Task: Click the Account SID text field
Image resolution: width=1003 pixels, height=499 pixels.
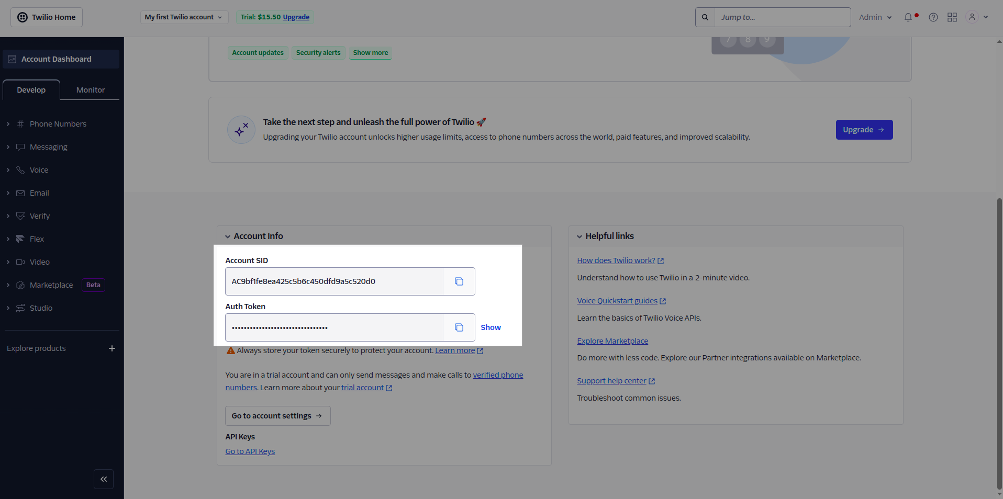Action: [x=334, y=281]
